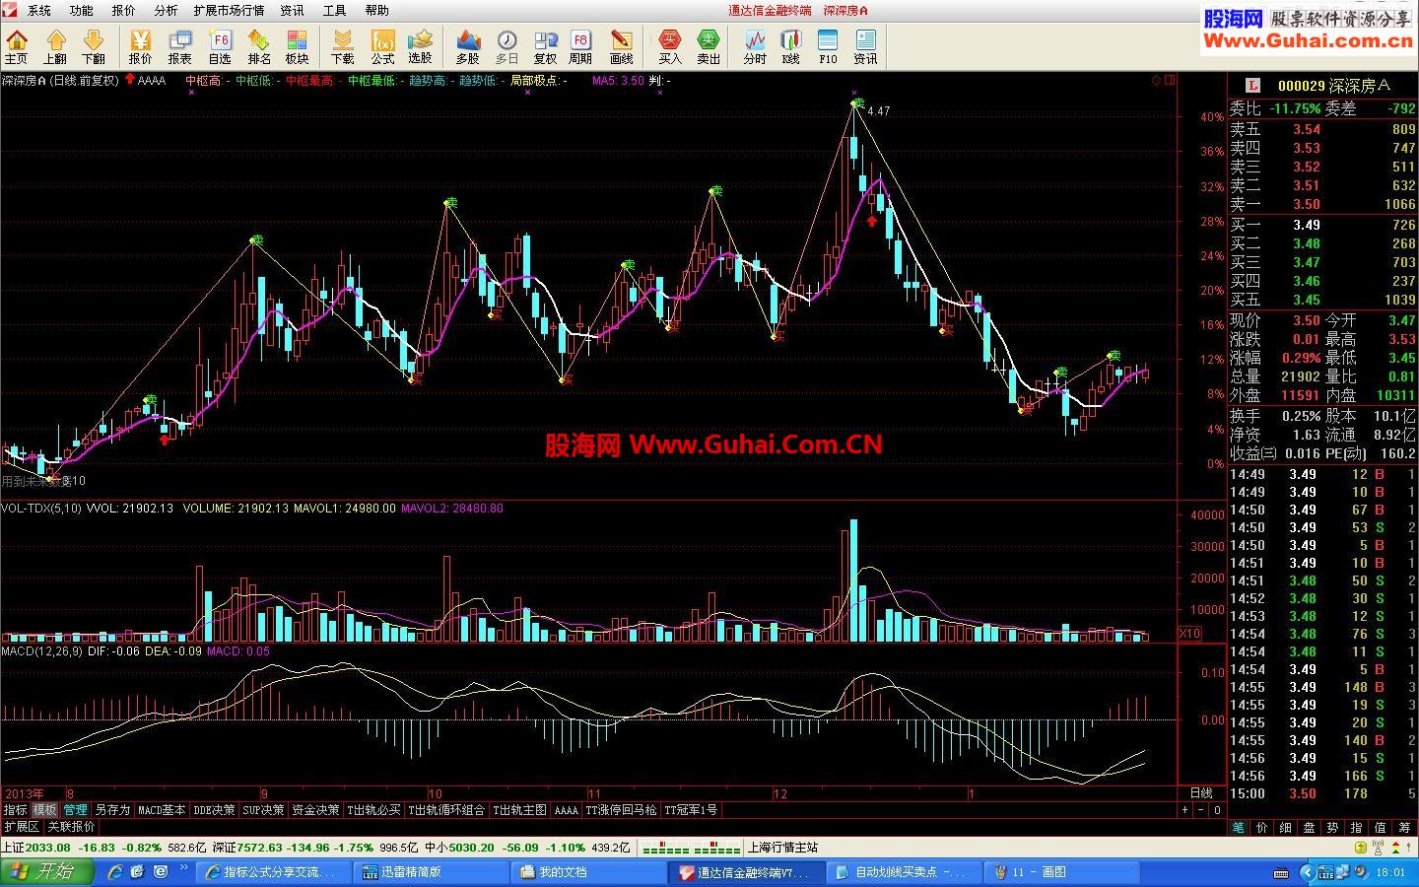Click the 另存为 save-as button
1419x887 pixels.
pyautogui.click(x=112, y=810)
